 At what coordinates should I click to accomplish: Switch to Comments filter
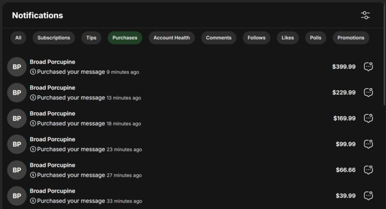[219, 38]
